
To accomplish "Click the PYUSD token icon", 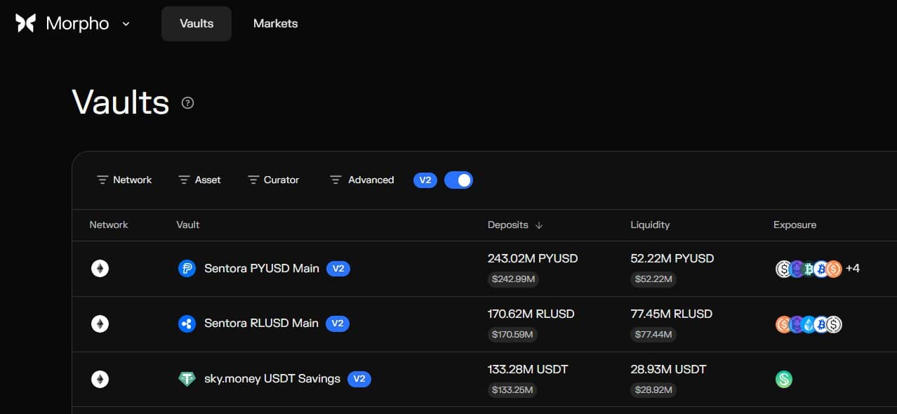I will tap(187, 269).
